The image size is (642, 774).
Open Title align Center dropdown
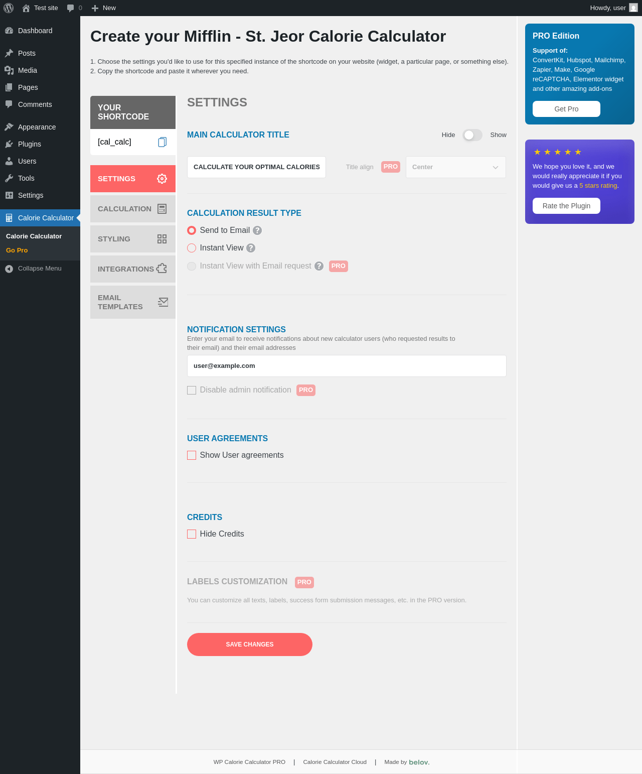coord(456,167)
